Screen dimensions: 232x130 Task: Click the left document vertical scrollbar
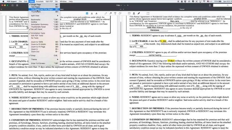[121, 46]
